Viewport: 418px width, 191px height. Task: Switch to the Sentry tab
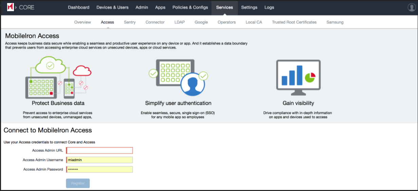(130, 22)
